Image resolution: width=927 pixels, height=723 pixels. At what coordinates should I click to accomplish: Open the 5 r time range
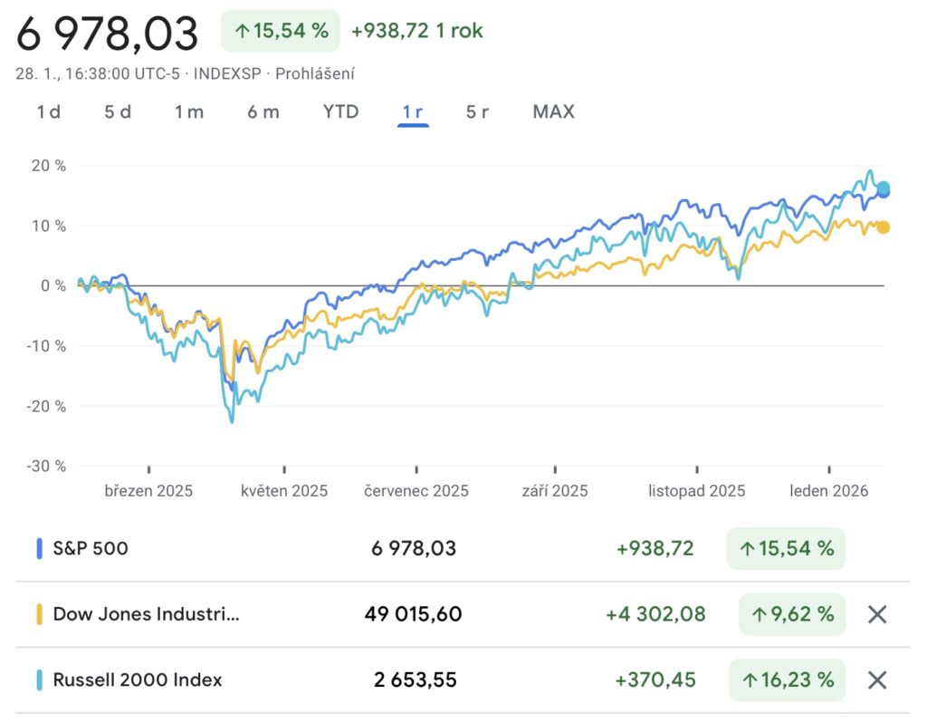(478, 112)
